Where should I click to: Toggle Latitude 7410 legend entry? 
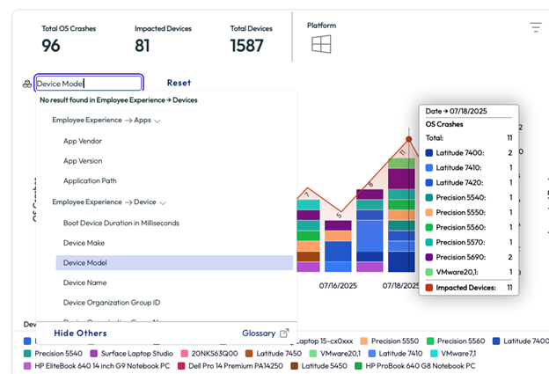coord(395,354)
